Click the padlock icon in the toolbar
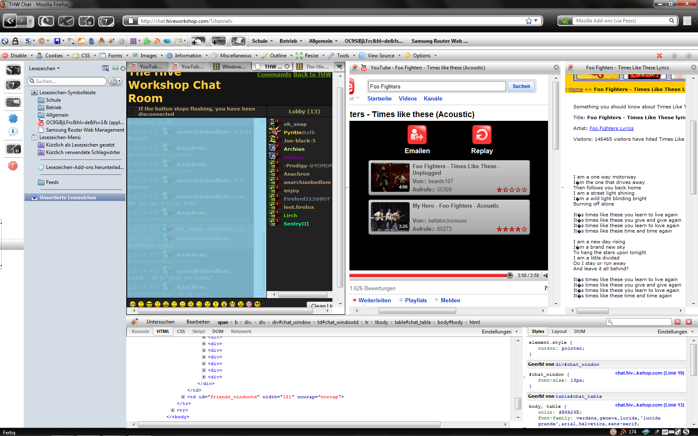Image resolution: width=698 pixels, height=436 pixels. 15,41
